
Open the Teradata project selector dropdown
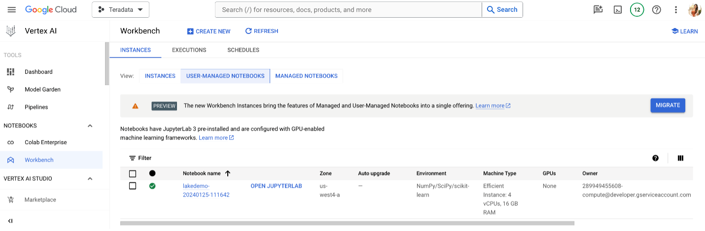click(x=120, y=10)
